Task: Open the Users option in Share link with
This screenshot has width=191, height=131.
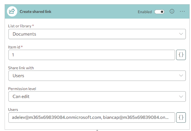Action: (97, 76)
